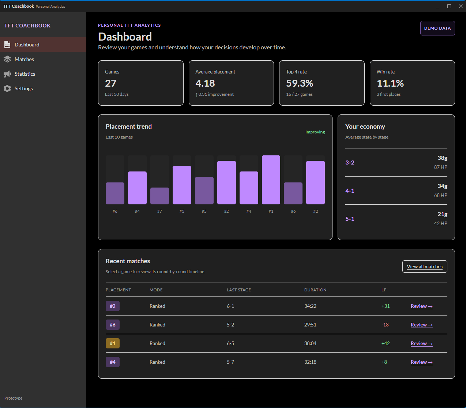Click the Settings gear icon
This screenshot has width=466, height=408.
(7, 88)
